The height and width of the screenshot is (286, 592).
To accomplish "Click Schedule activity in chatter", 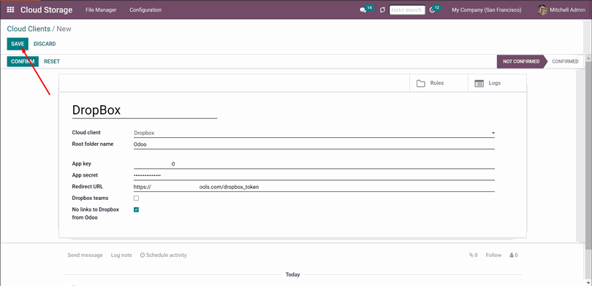I will click(x=163, y=255).
